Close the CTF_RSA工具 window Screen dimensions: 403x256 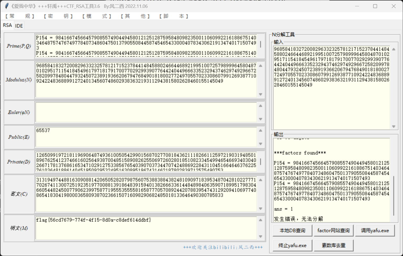click(394, 6)
